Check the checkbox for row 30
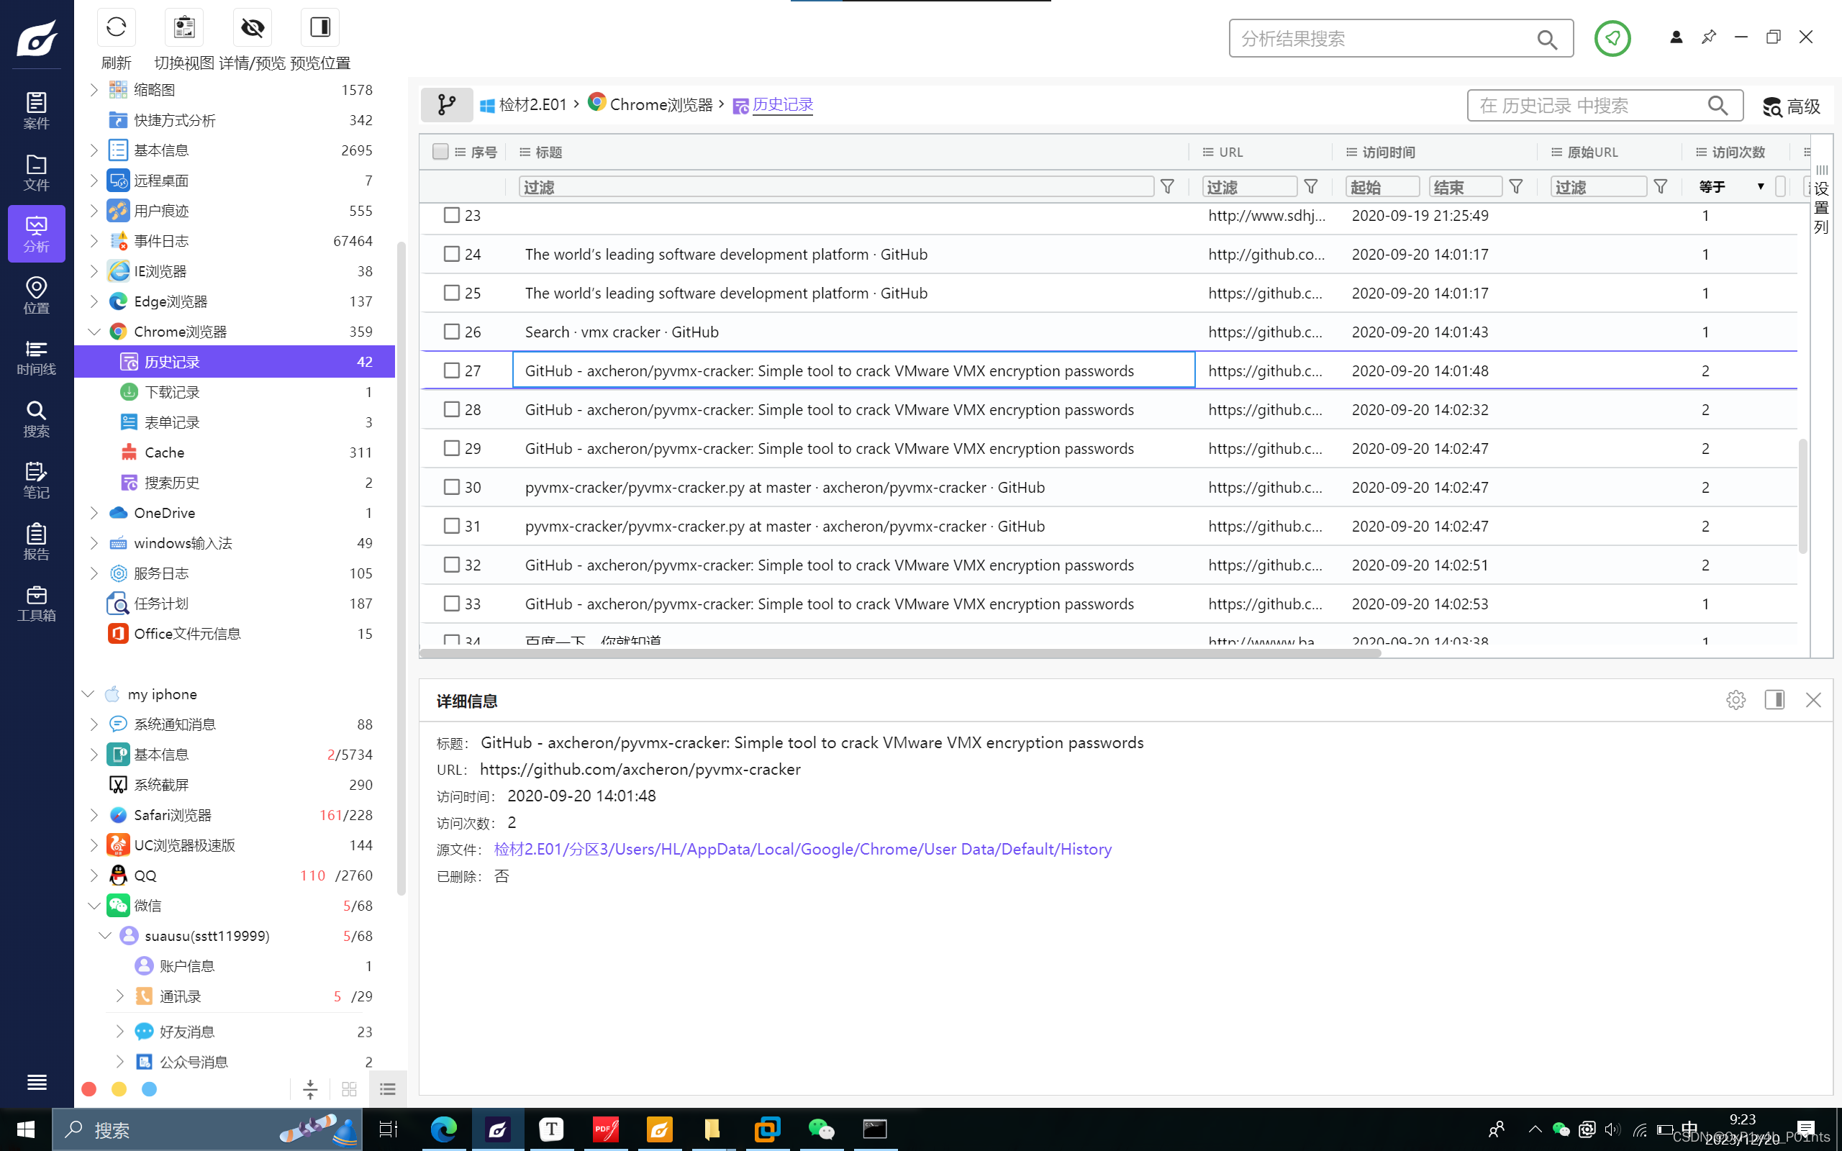The width and height of the screenshot is (1842, 1151). pyautogui.click(x=451, y=486)
